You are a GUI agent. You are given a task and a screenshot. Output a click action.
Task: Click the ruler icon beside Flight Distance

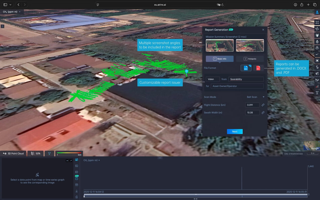(x=263, y=105)
